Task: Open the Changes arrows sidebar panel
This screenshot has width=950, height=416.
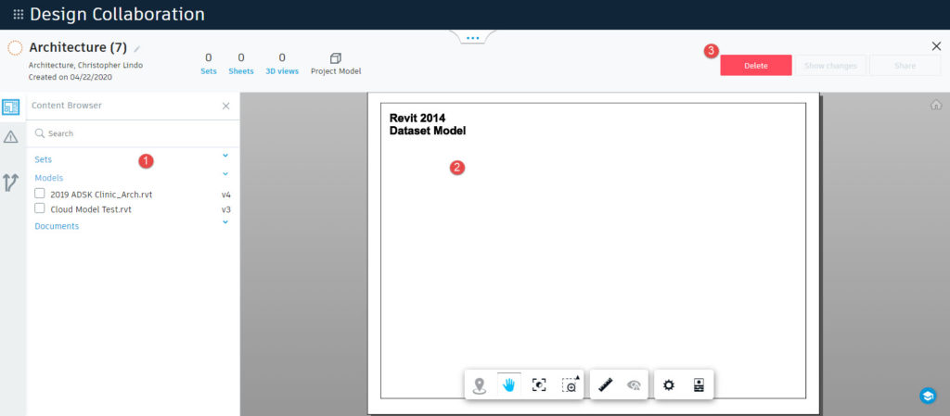Action: [11, 182]
